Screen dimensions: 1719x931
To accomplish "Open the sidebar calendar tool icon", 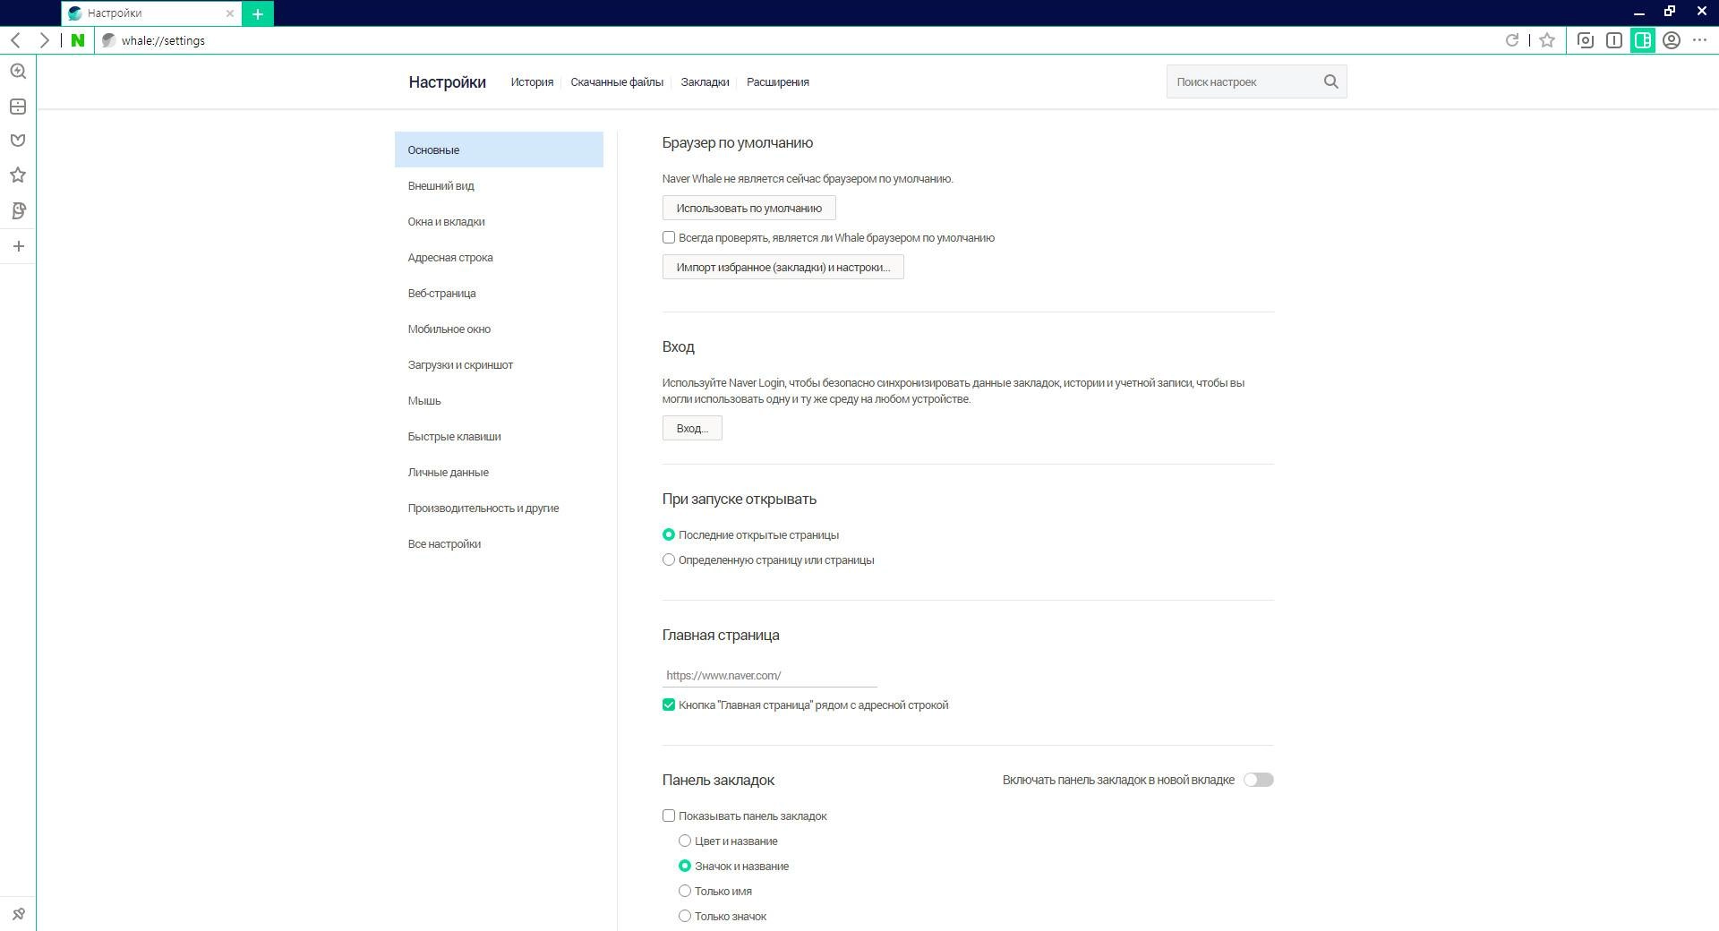I will coord(18,107).
